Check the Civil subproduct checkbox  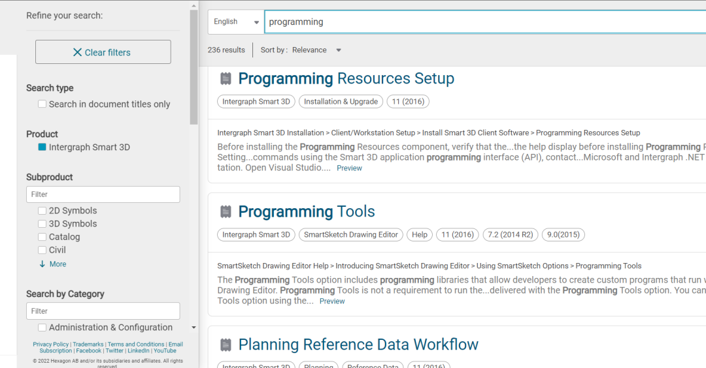(42, 250)
